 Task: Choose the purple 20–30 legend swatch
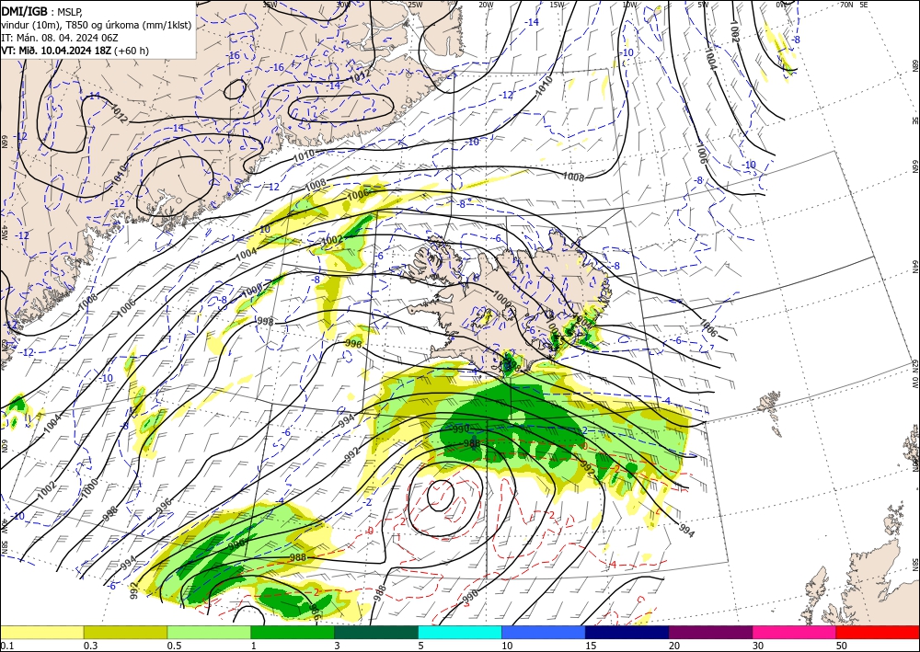[710, 632]
